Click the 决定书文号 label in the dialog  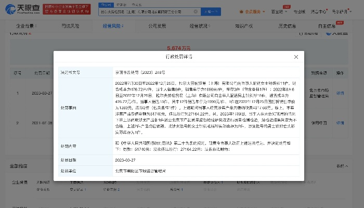(70, 72)
